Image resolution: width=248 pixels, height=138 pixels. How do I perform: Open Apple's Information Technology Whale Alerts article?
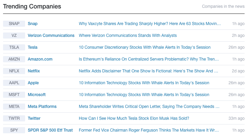point(144,83)
